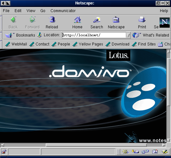Open WebMail personal toolbar link
Viewport: 171px width, 158px height.
pos(16,44)
